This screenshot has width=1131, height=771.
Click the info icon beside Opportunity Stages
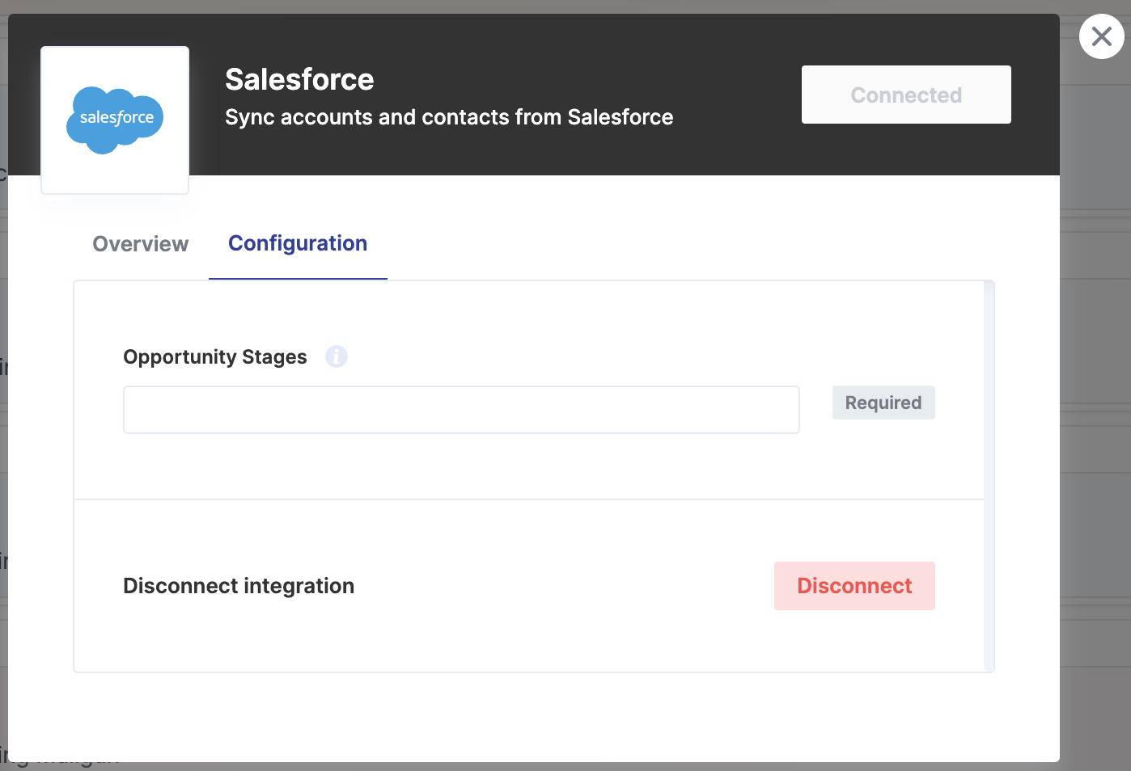pos(337,356)
